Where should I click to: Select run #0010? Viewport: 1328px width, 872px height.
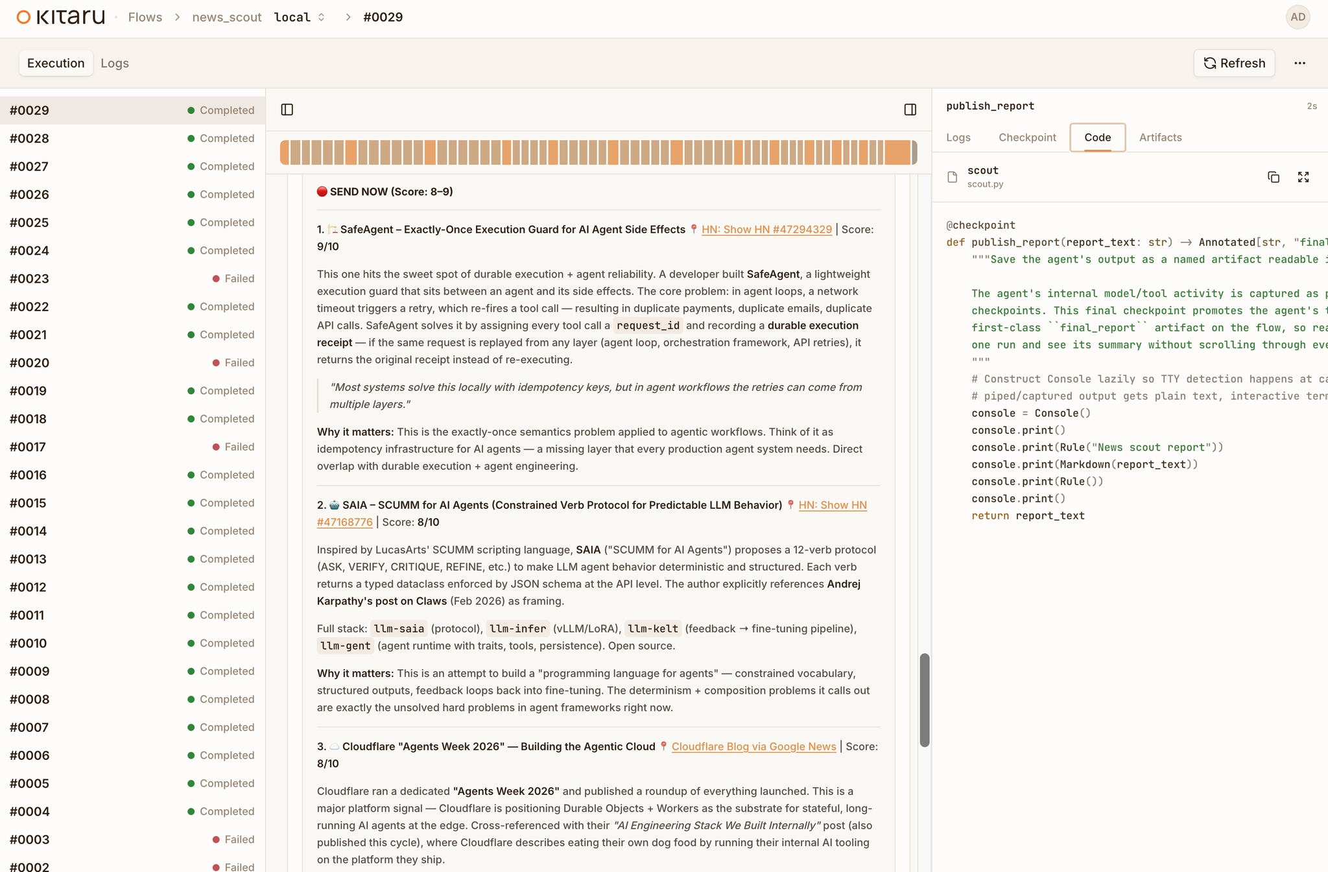pos(132,643)
